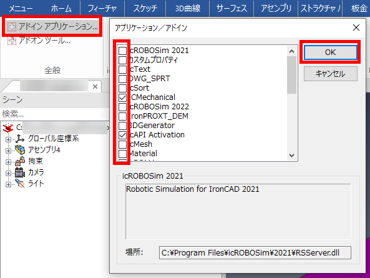Expand アセンブリ4 tree node
370x278 pixels.
click(x=8, y=151)
